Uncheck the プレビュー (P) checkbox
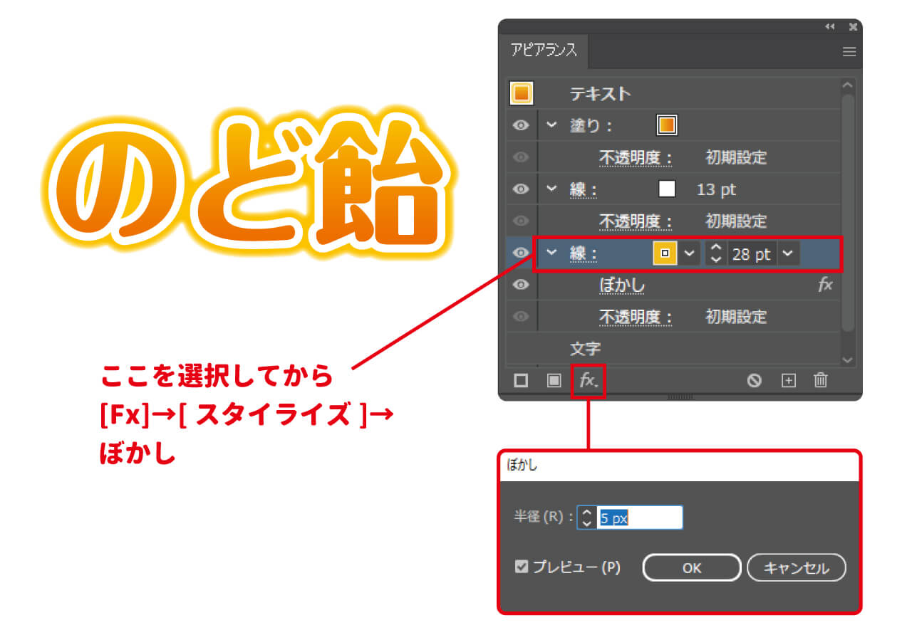Viewport: 912px width, 630px height. click(522, 567)
